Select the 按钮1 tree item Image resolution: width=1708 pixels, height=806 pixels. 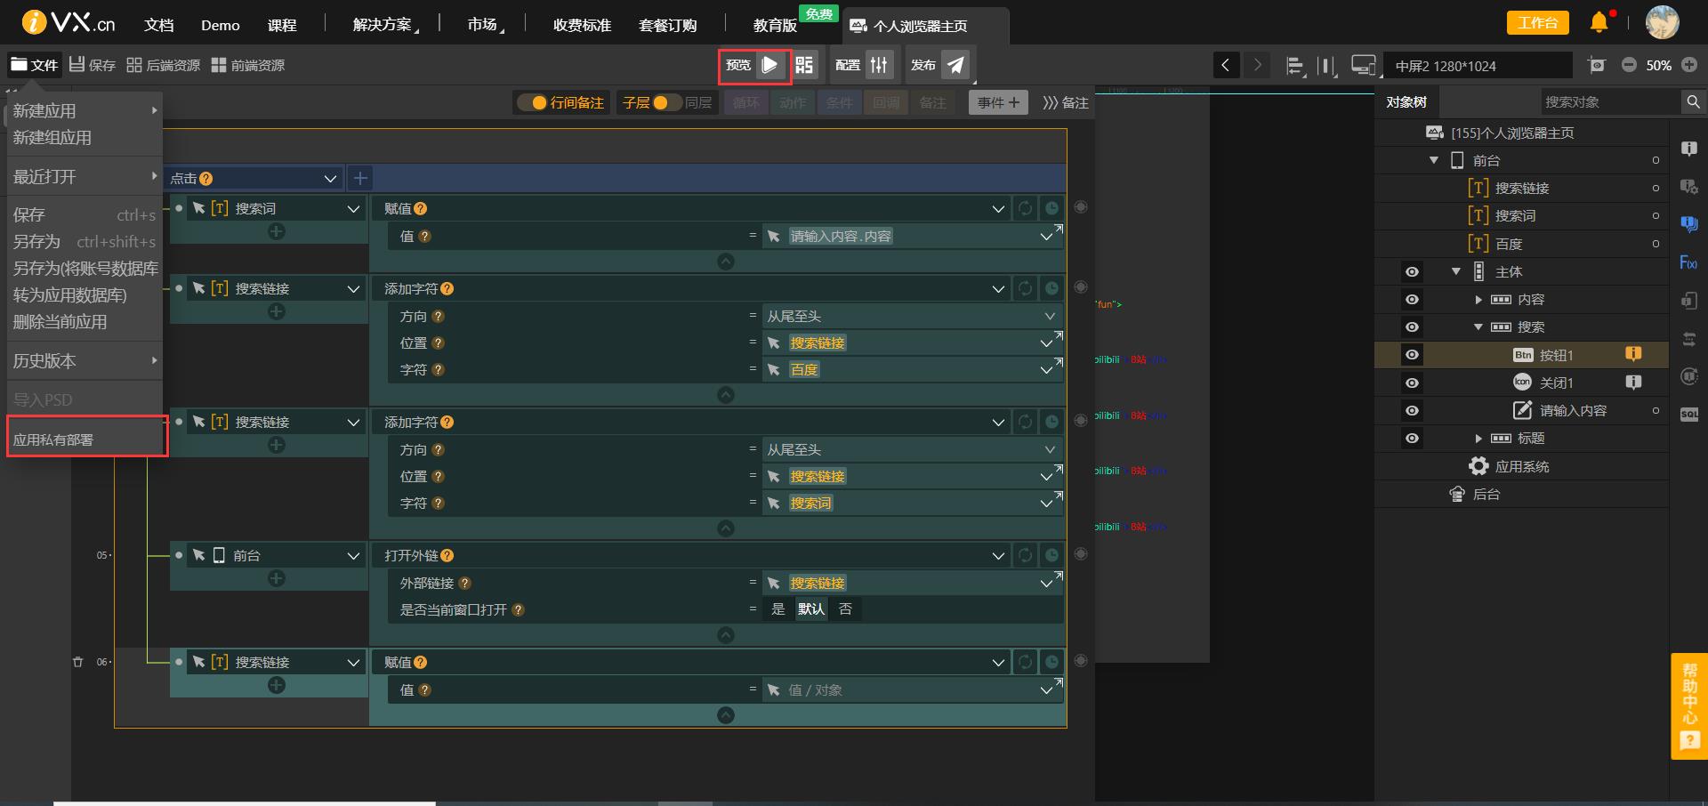(1521, 354)
